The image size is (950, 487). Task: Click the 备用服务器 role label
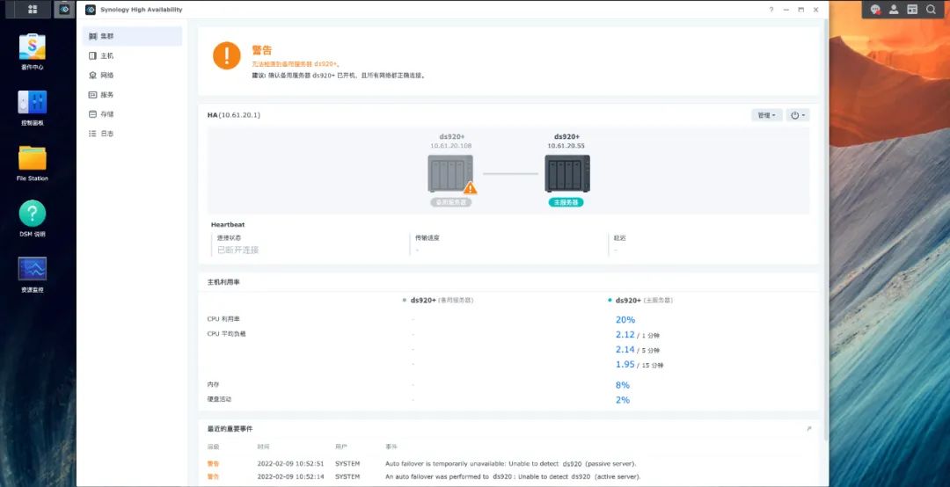pos(450,202)
